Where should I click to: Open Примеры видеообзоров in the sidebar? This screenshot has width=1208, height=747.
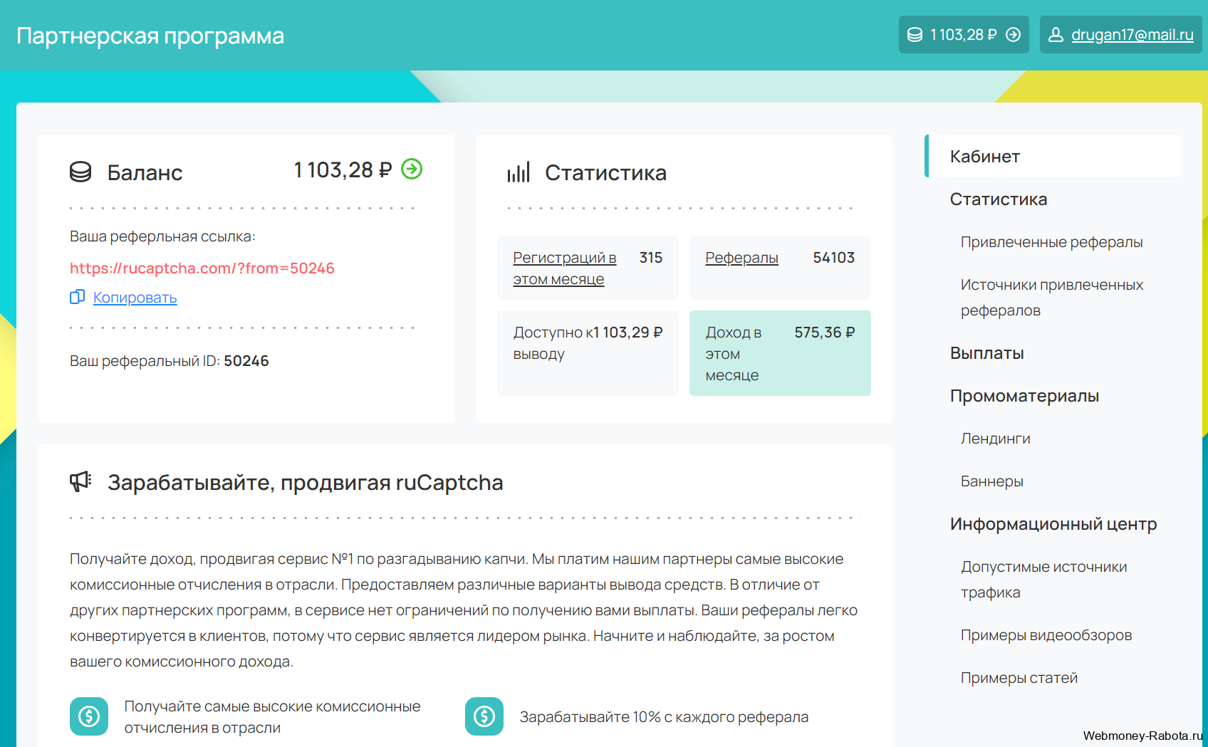point(1046,635)
